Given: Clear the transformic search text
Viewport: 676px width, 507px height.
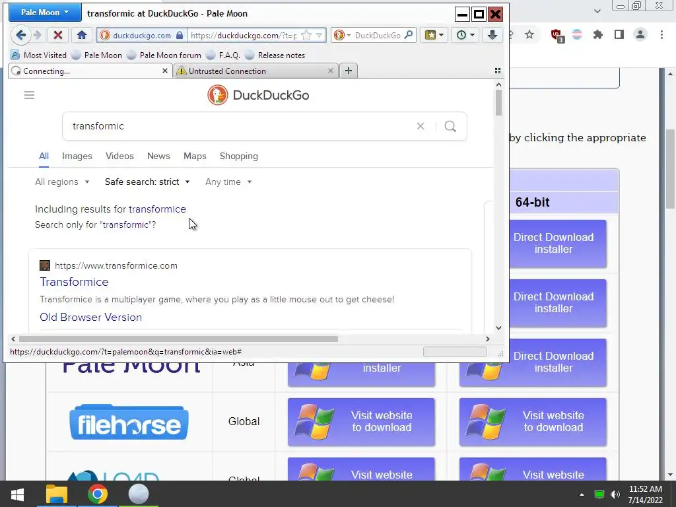Looking at the screenshot, I should (421, 126).
